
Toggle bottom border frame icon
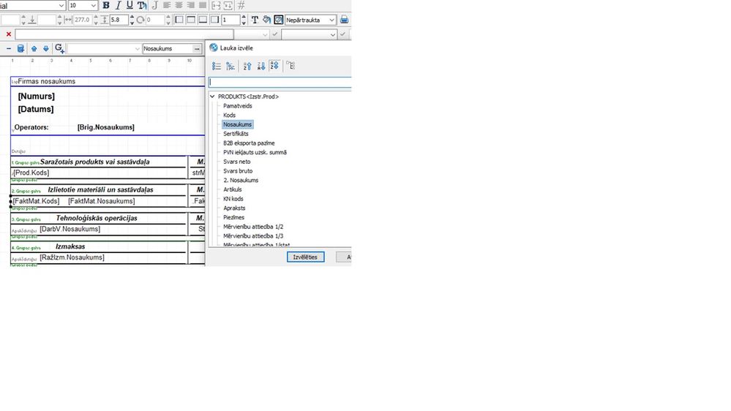tap(203, 20)
